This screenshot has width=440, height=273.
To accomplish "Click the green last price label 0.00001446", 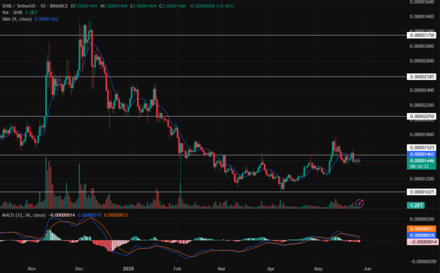I will coord(421,161).
